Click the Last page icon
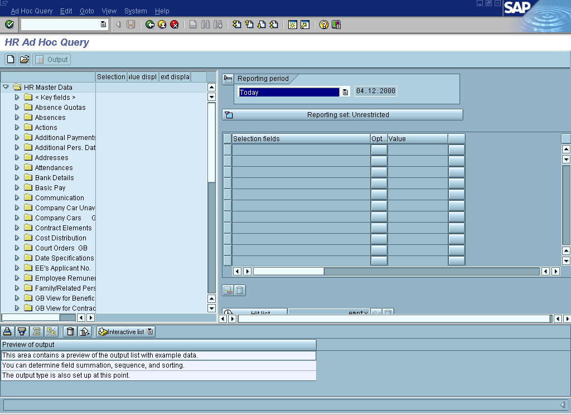The height and width of the screenshot is (415, 571). pos(274,25)
